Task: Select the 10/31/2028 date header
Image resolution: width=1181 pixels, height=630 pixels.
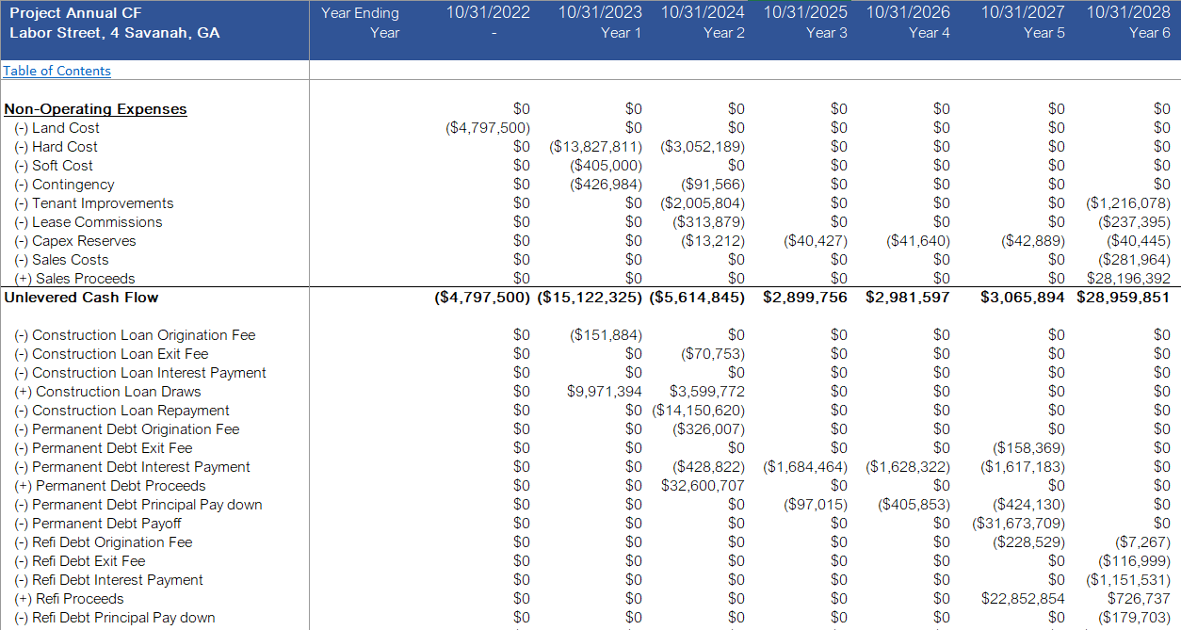Action: [1128, 13]
